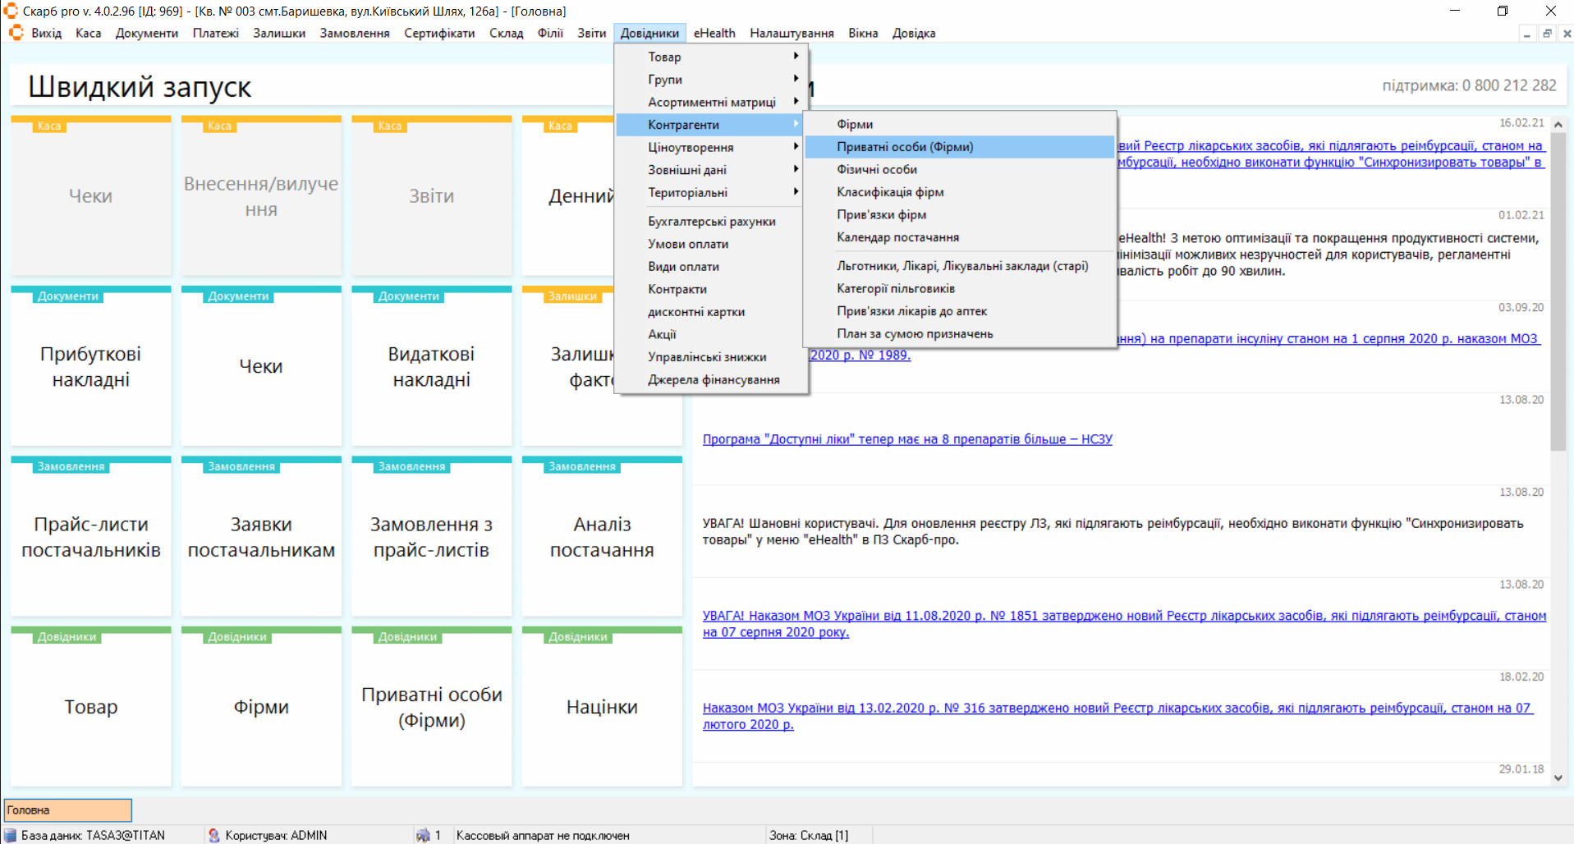
Task: Open the Доступні ліки news link
Action: pyautogui.click(x=907, y=439)
